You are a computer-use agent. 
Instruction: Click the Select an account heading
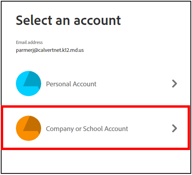coord(68,20)
